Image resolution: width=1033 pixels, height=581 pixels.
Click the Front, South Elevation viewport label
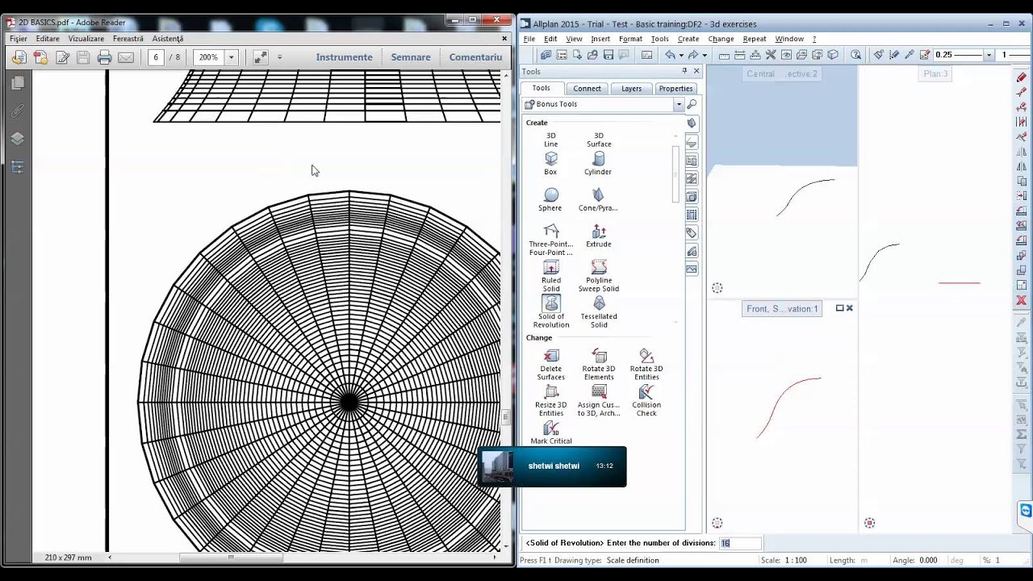pyautogui.click(x=782, y=309)
